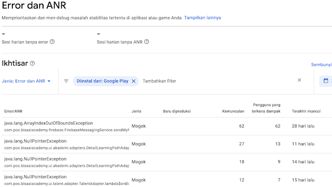332x187 pixels.
Task: Click the 11 hari lalu cell
Action: pyautogui.click(x=303, y=144)
